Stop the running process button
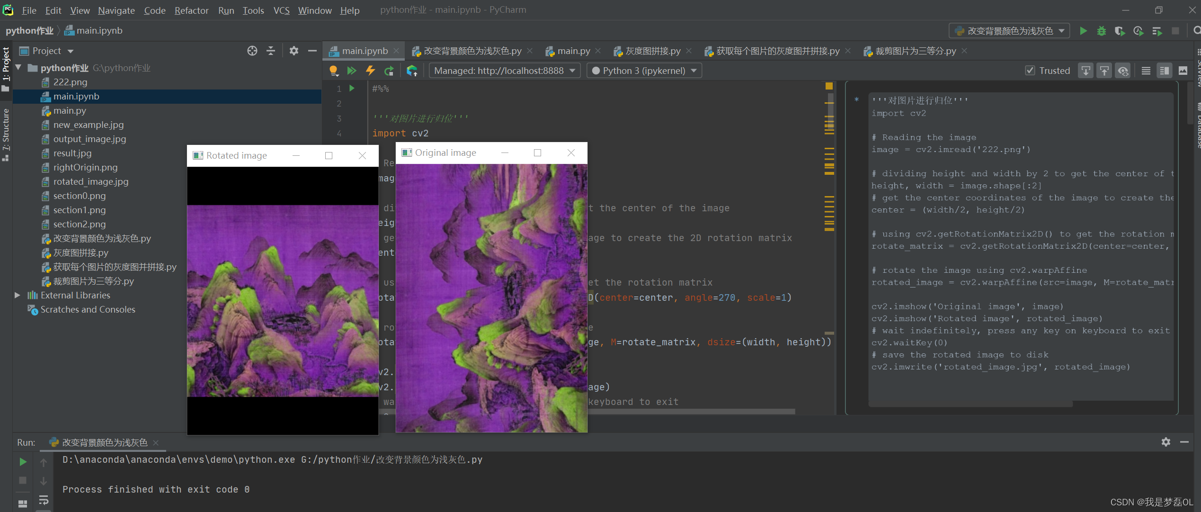Image resolution: width=1201 pixels, height=512 pixels. pyautogui.click(x=1175, y=31)
